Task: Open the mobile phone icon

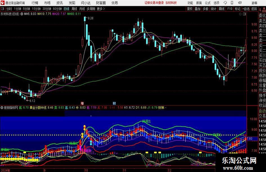Action: coord(232,3)
